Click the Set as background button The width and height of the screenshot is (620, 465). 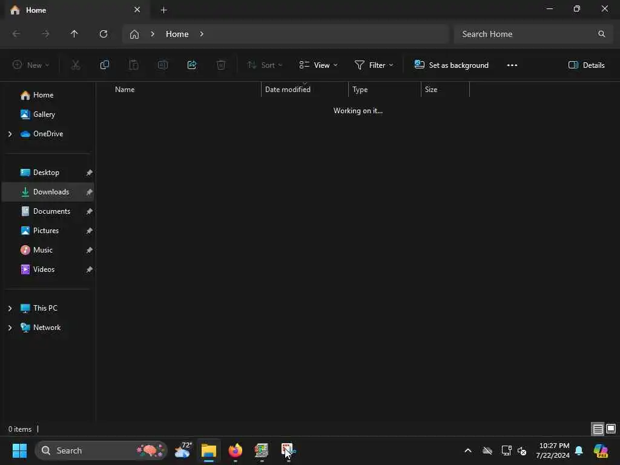[451, 65]
